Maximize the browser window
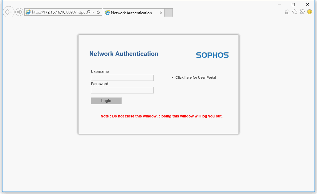 [293, 5]
